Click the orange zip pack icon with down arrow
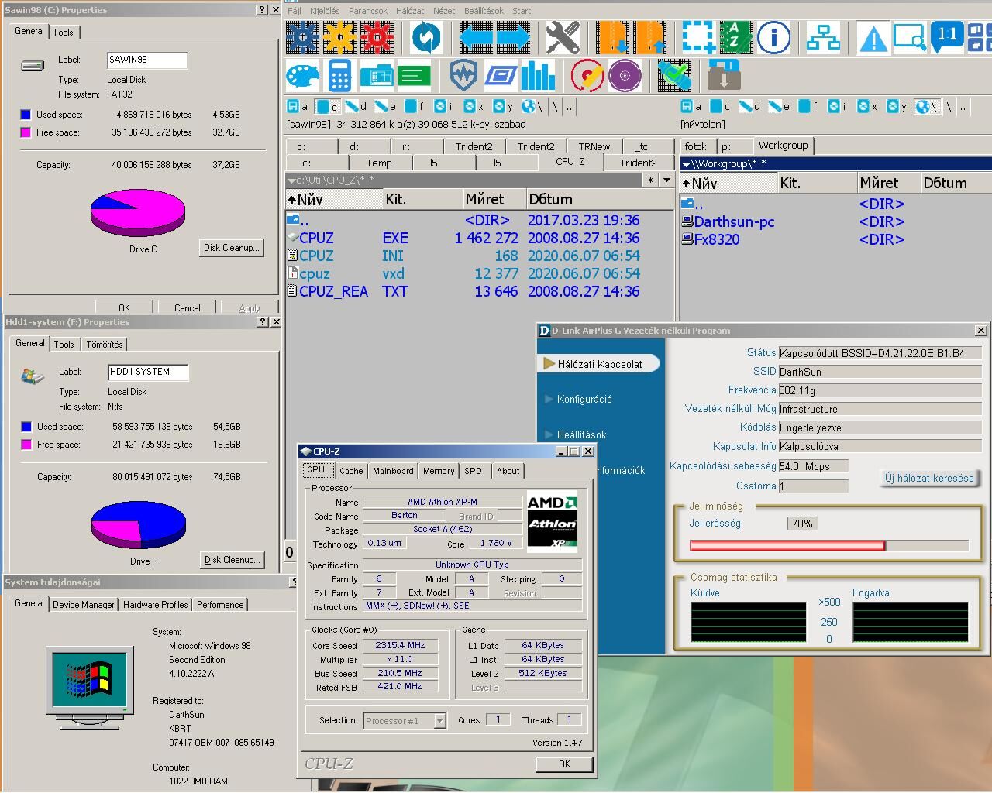992x793 pixels. (612, 37)
